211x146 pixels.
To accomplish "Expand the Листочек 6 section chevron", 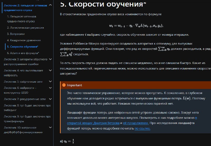I will 50,88.
